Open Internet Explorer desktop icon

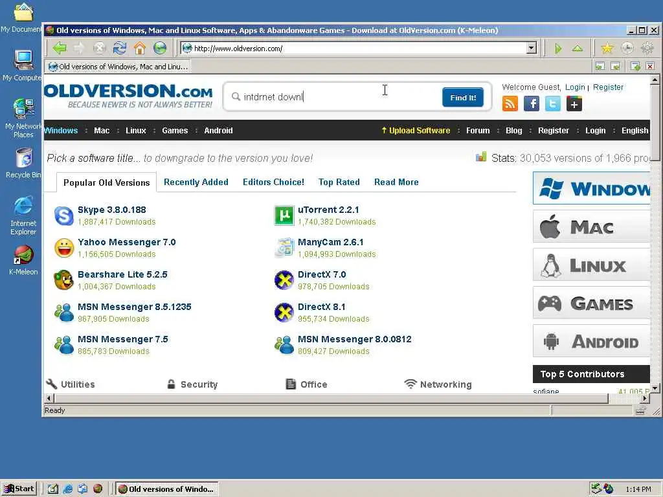point(23,215)
